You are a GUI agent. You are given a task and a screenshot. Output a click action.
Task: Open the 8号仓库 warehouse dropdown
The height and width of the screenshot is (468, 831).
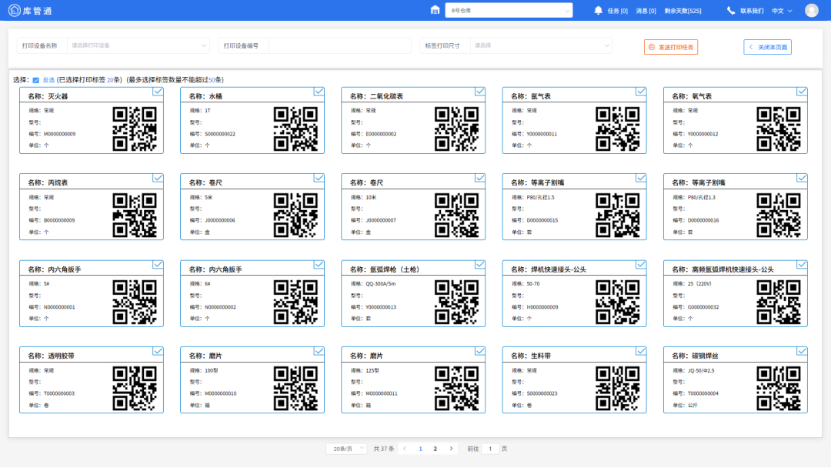point(509,11)
